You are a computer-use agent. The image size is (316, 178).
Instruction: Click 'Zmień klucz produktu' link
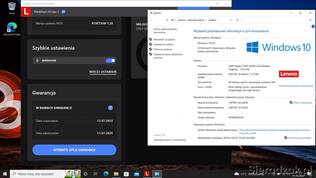coord(299,138)
